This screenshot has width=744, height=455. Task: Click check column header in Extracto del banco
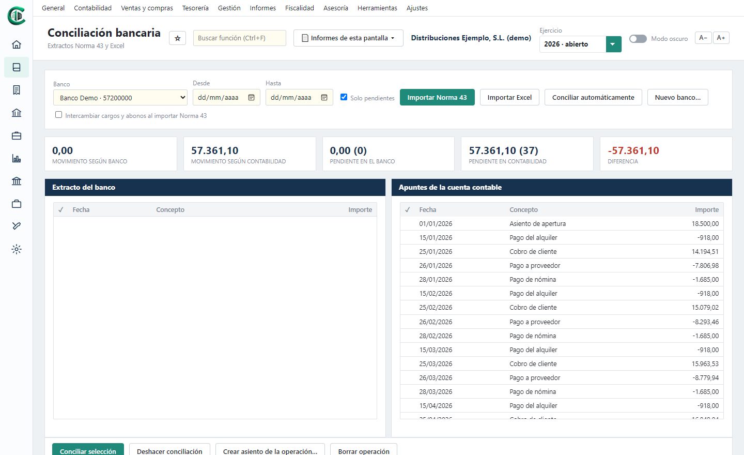[61, 209]
